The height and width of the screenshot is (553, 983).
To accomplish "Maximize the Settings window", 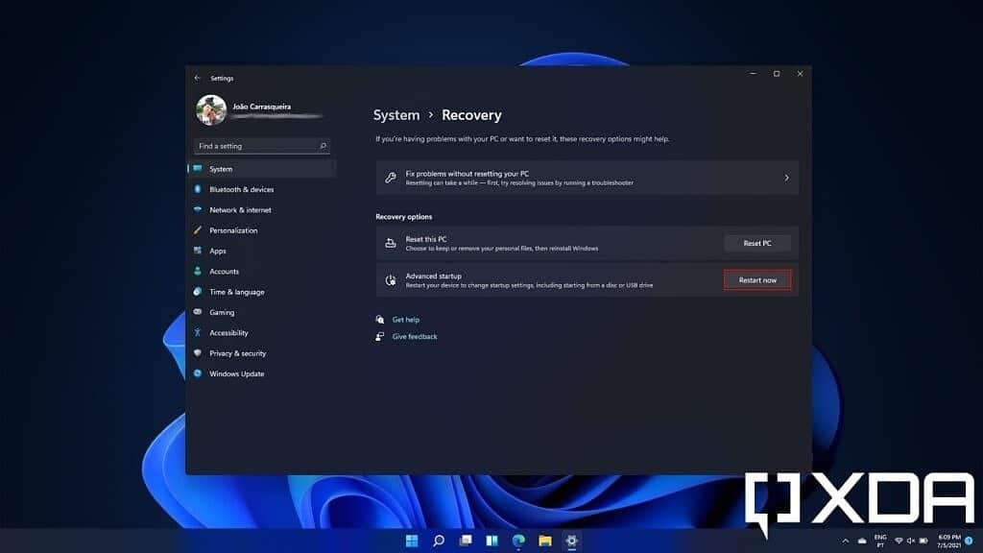I will point(777,74).
